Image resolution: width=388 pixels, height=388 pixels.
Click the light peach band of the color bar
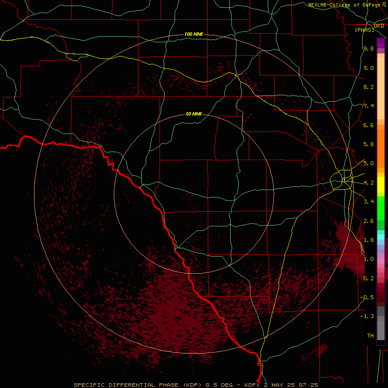pyautogui.click(x=381, y=88)
